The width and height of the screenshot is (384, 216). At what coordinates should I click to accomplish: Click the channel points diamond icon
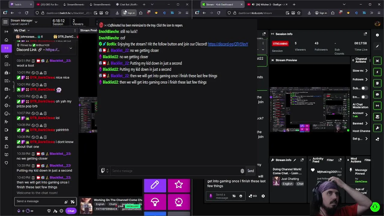pos(19,211)
